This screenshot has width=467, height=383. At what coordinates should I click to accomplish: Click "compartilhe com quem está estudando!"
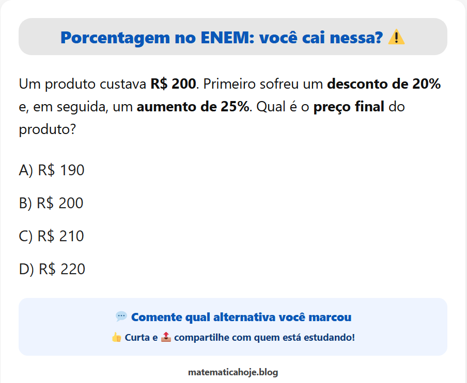264,338
